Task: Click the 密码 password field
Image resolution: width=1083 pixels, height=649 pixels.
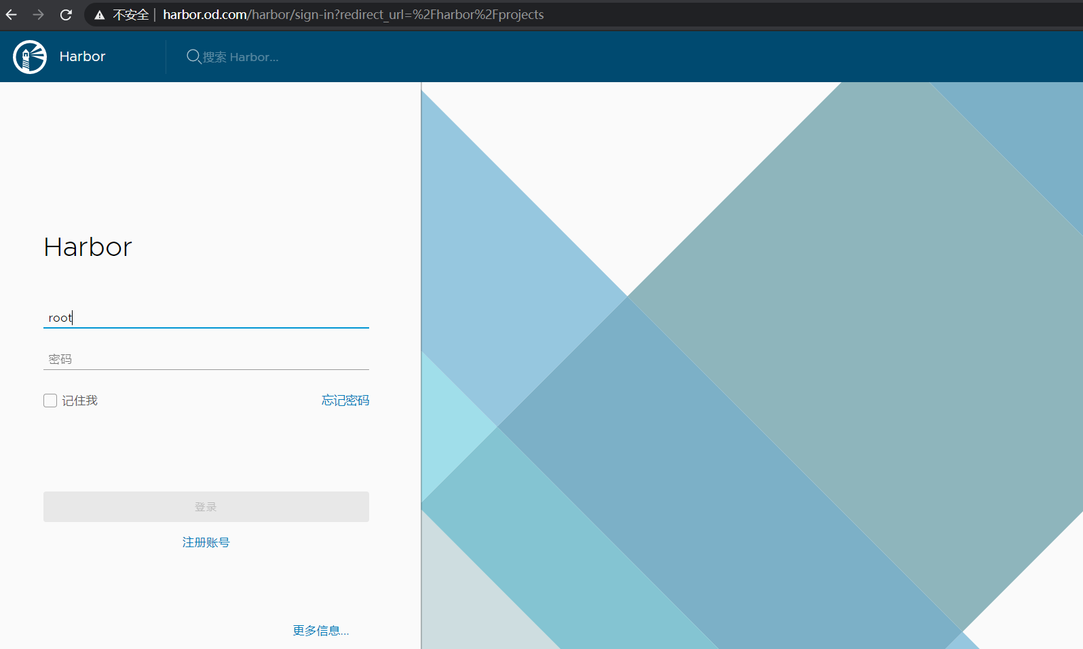Action: (x=206, y=359)
